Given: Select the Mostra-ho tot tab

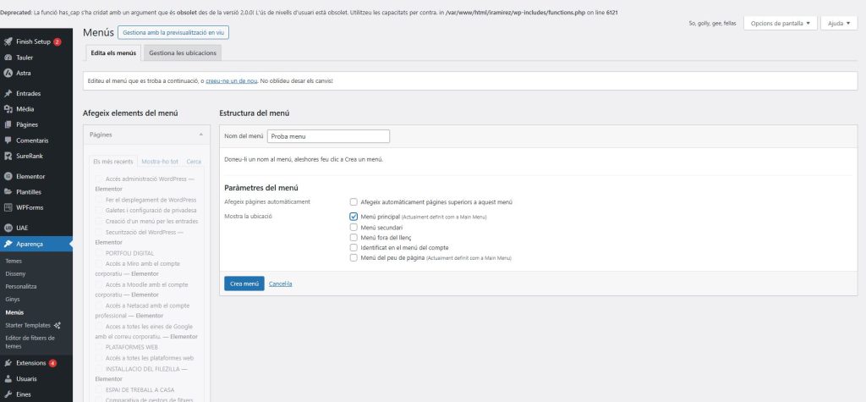Looking at the screenshot, I should click(x=160, y=161).
